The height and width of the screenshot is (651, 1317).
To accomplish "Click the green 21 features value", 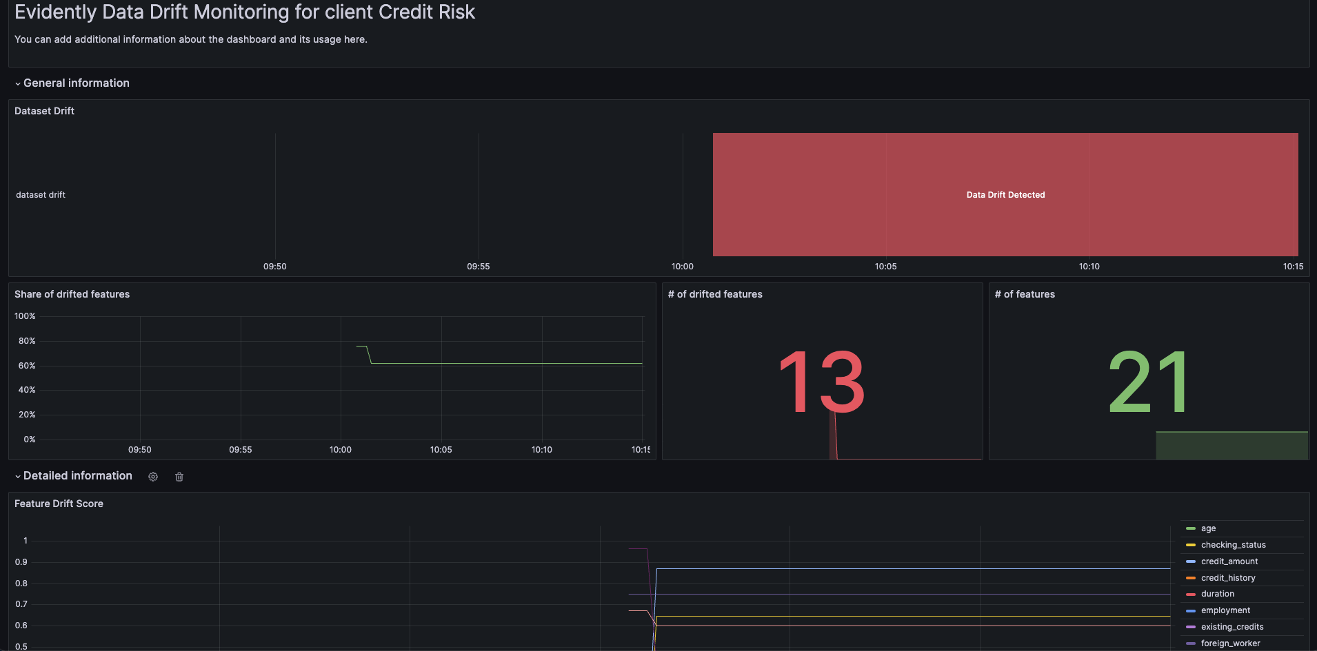I will click(x=1149, y=382).
